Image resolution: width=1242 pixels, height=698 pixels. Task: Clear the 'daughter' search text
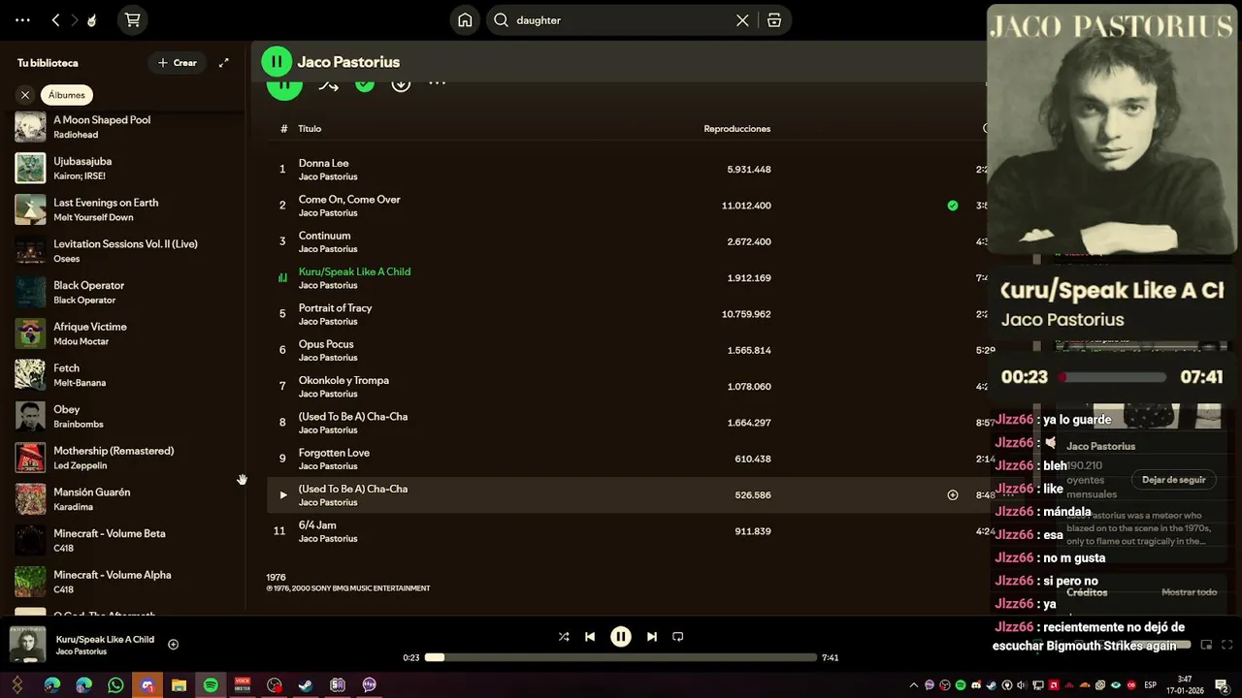coord(742,20)
